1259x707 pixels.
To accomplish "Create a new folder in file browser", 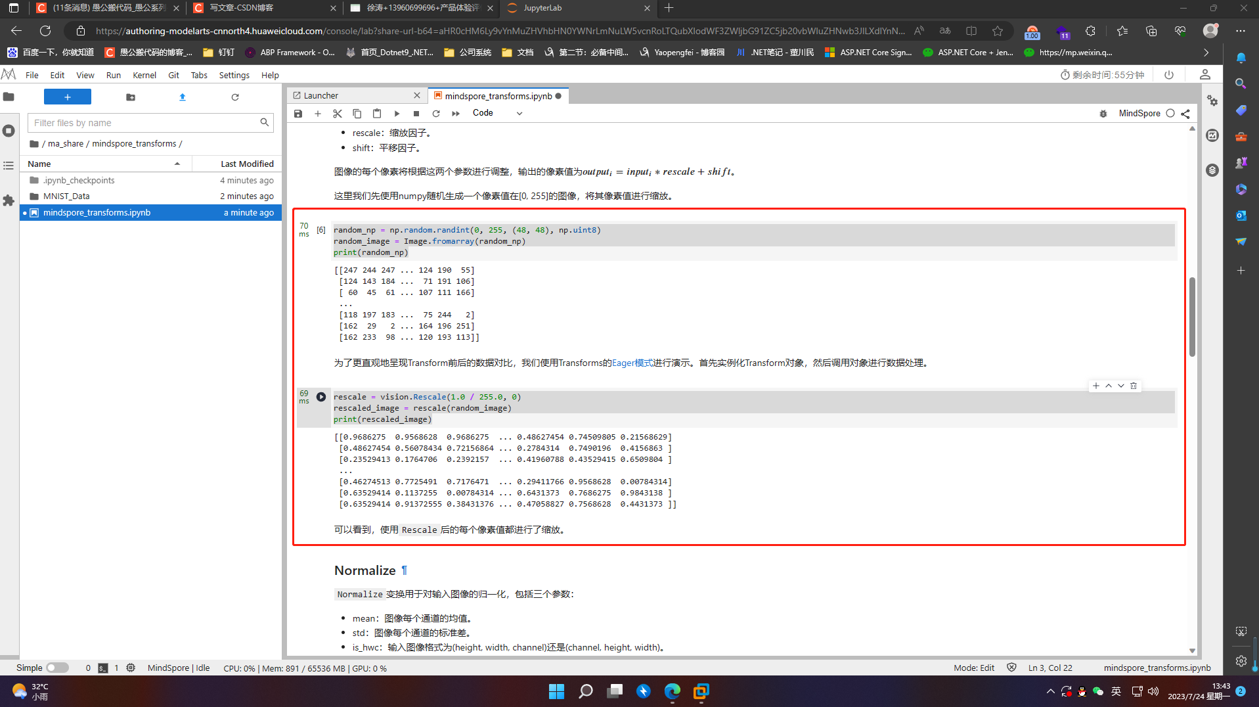I will click(131, 97).
